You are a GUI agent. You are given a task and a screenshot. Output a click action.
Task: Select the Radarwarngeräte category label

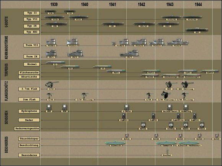coord(27,129)
